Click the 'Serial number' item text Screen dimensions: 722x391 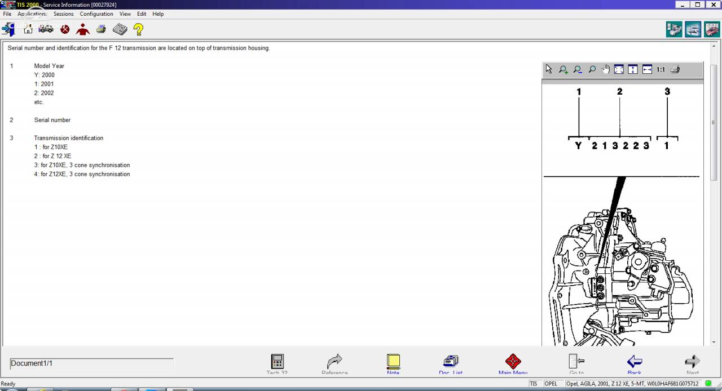tap(52, 120)
